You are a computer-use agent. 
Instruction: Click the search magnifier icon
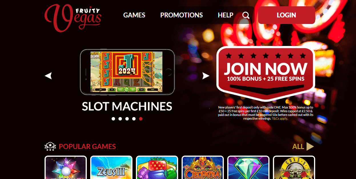[x=246, y=15]
